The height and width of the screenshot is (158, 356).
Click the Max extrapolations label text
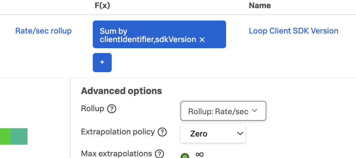coord(116,154)
